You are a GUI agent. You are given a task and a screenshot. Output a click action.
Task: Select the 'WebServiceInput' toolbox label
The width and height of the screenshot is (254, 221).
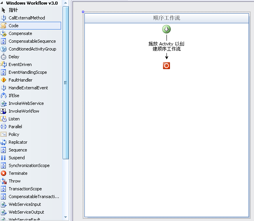(x=25, y=204)
